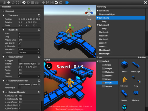Disable the CubemanUserControl component checkbox

coord(6,81)
